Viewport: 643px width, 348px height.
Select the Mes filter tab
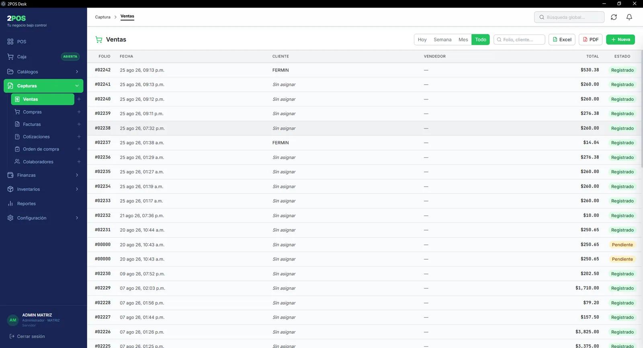[x=463, y=40]
